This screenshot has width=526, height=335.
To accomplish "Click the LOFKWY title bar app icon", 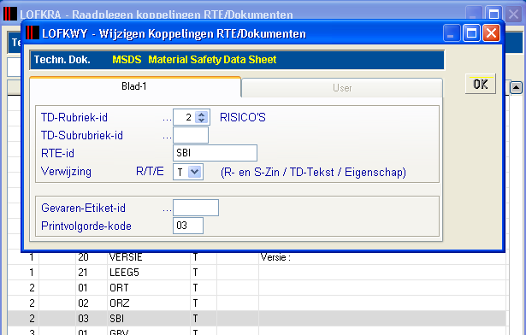I will 33,32.
